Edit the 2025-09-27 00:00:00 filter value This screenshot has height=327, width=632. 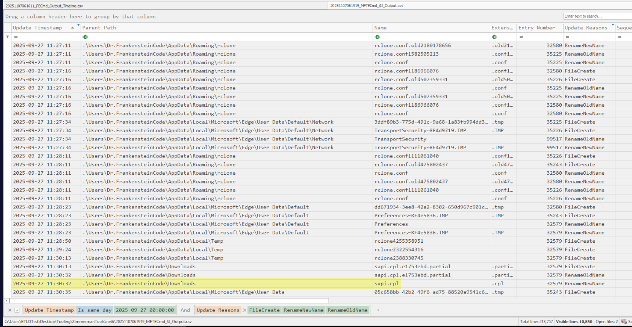point(145,310)
